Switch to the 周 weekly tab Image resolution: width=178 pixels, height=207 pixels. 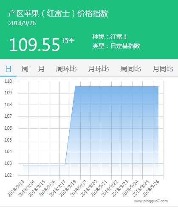click(x=25, y=69)
